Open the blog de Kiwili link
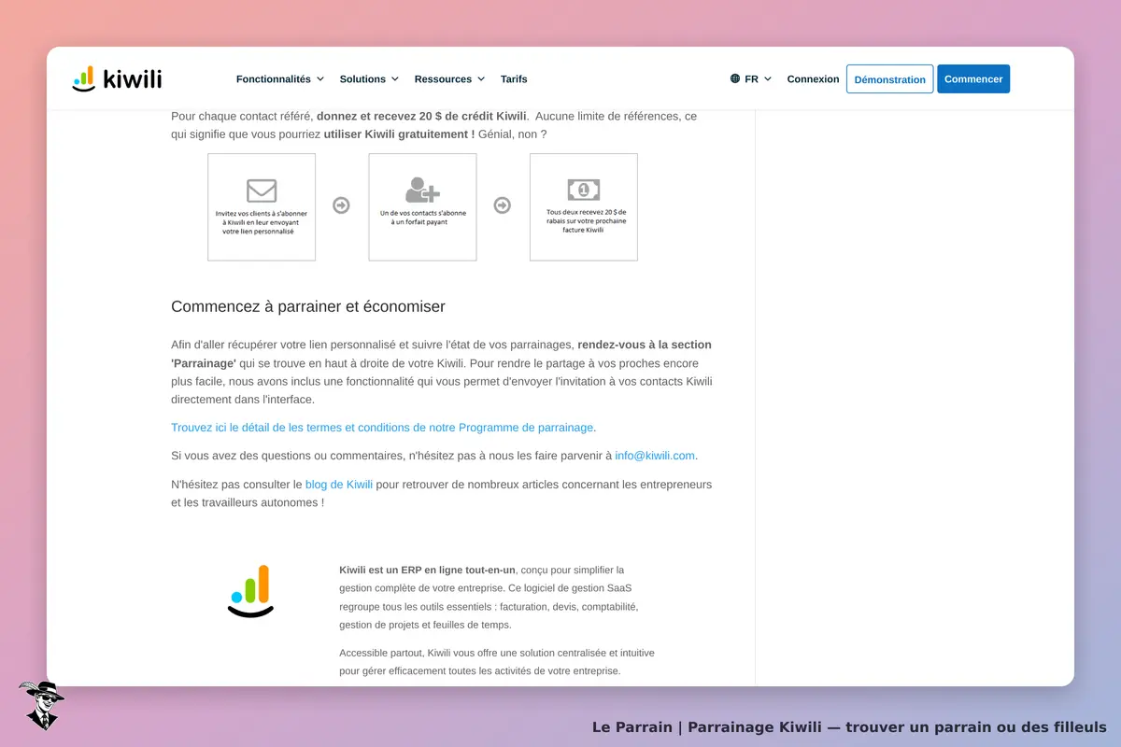Image resolution: width=1121 pixels, height=747 pixels. coord(339,485)
